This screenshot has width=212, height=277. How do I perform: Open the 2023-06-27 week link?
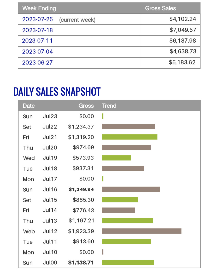point(37,62)
